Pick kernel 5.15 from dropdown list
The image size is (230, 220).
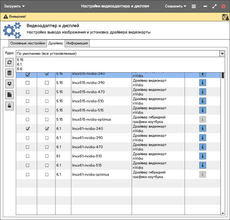[x=20, y=60]
